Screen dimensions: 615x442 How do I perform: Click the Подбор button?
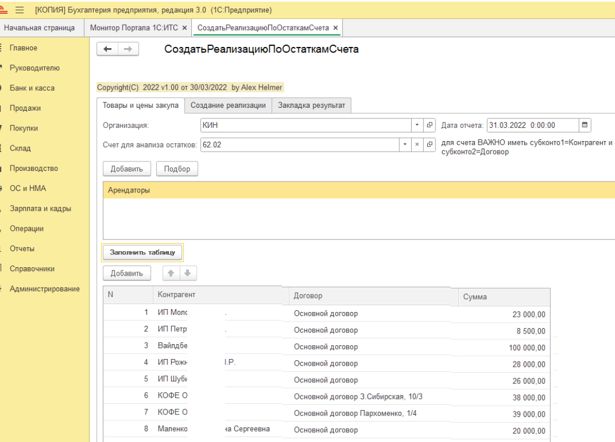[x=177, y=169]
